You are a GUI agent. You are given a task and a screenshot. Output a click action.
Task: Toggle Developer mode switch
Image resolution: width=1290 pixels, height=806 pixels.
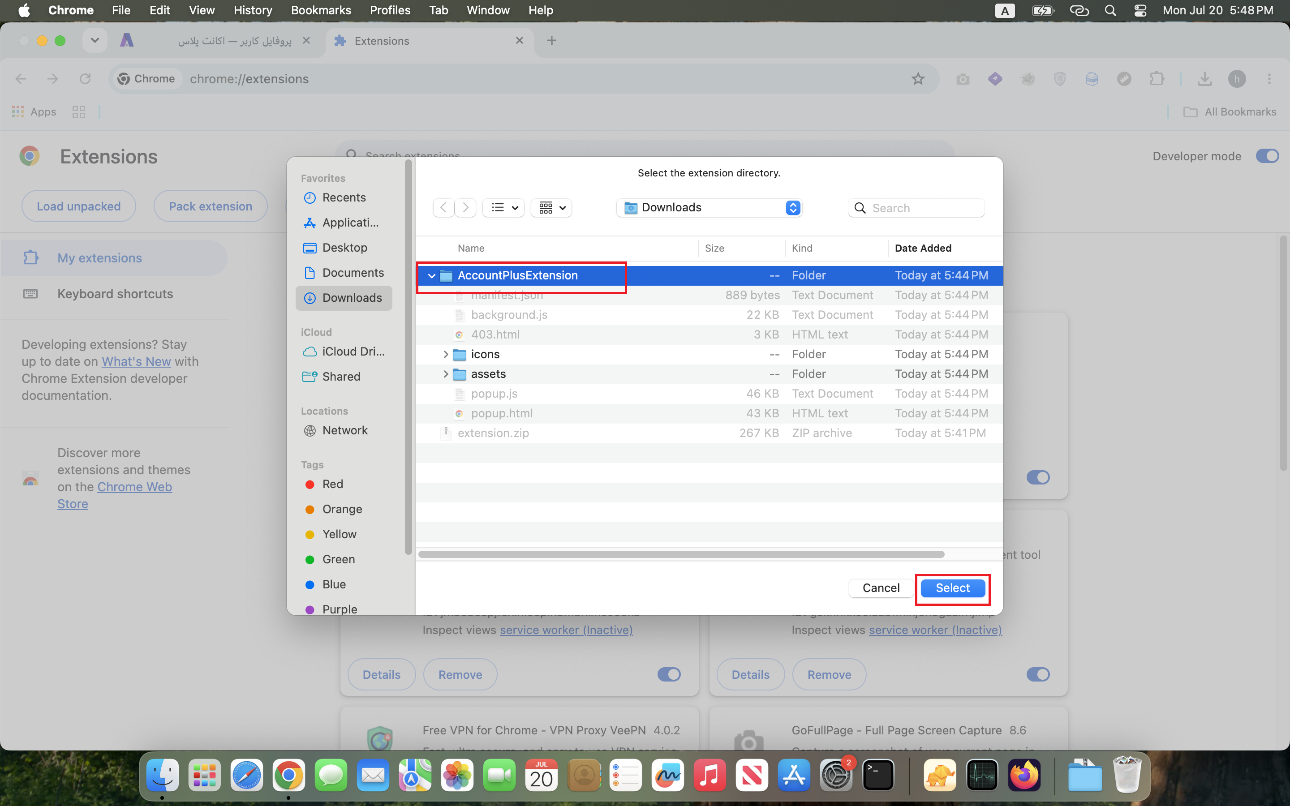[1267, 156]
